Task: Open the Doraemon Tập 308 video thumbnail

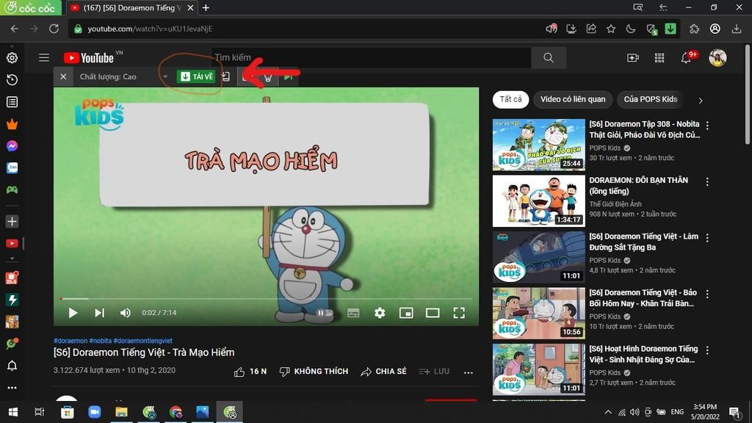Action: (x=538, y=145)
